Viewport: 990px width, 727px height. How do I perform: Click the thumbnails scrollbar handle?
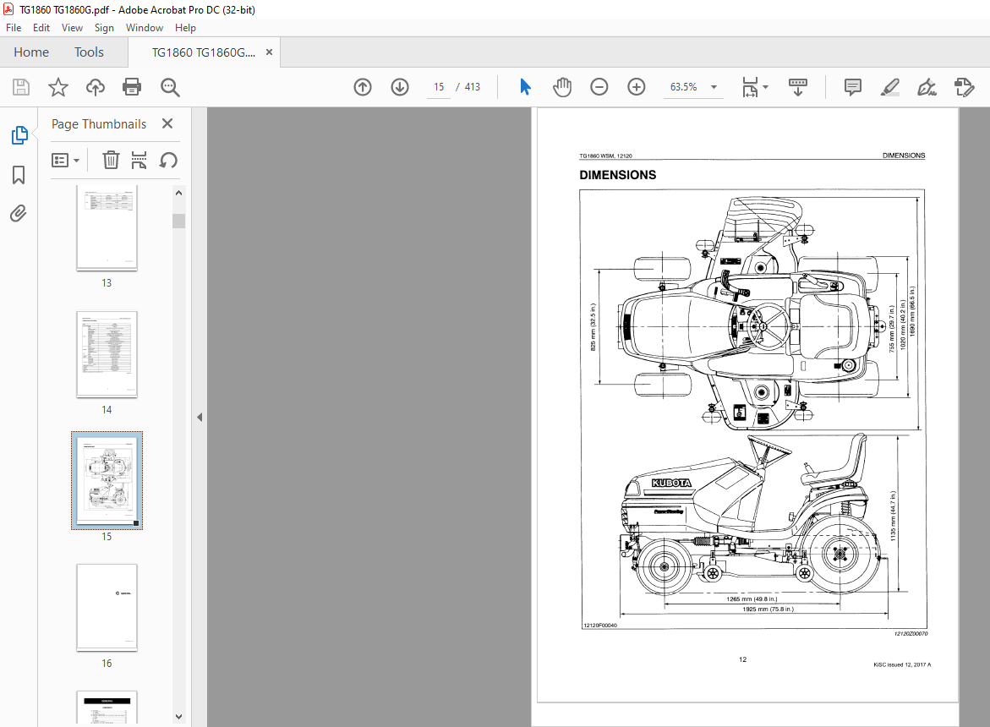click(178, 221)
